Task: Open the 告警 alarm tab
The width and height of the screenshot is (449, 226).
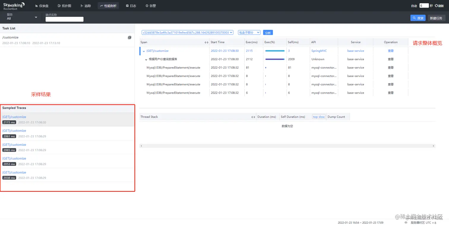Action: (151, 6)
